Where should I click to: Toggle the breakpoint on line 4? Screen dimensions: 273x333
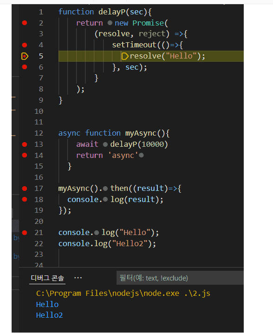pyautogui.click(x=25, y=45)
